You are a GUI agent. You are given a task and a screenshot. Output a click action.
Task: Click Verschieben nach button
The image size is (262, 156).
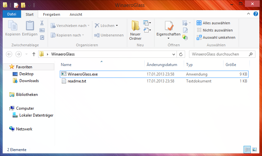point(69,26)
